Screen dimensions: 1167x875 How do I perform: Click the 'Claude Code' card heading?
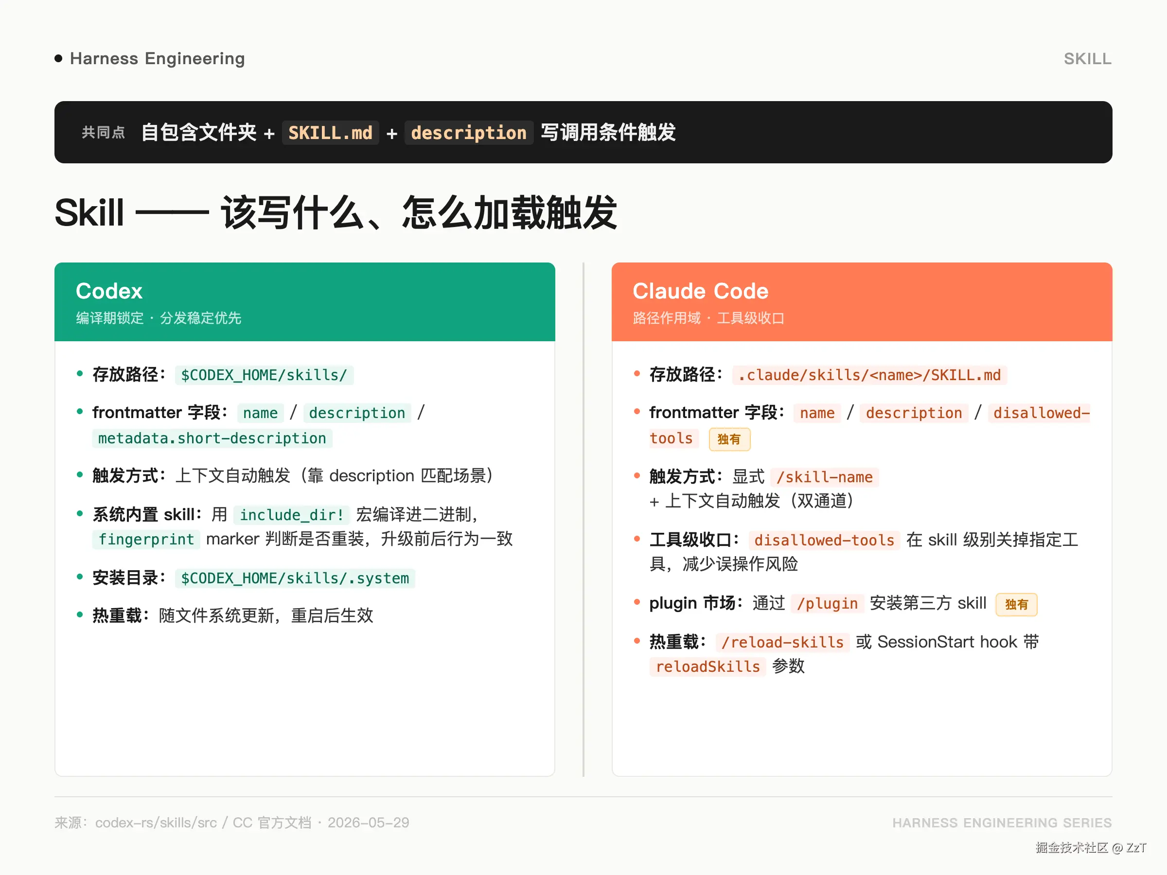701,291
